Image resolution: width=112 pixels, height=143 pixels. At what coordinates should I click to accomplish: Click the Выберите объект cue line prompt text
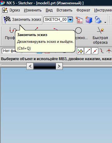point(56,59)
